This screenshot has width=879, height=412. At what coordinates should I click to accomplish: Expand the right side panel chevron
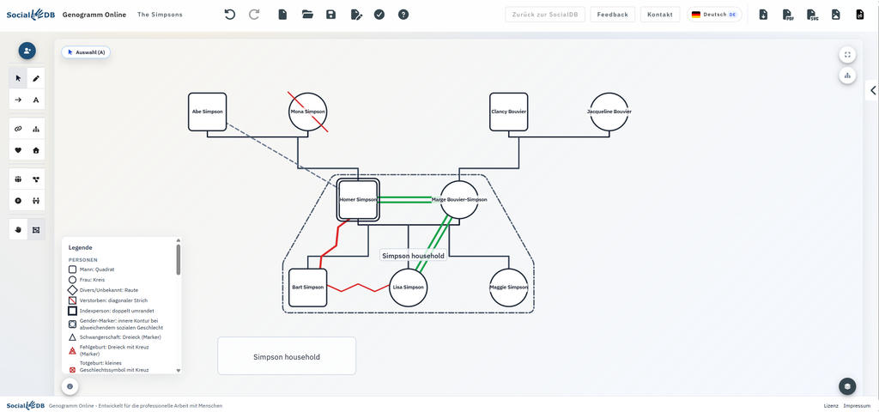(872, 90)
